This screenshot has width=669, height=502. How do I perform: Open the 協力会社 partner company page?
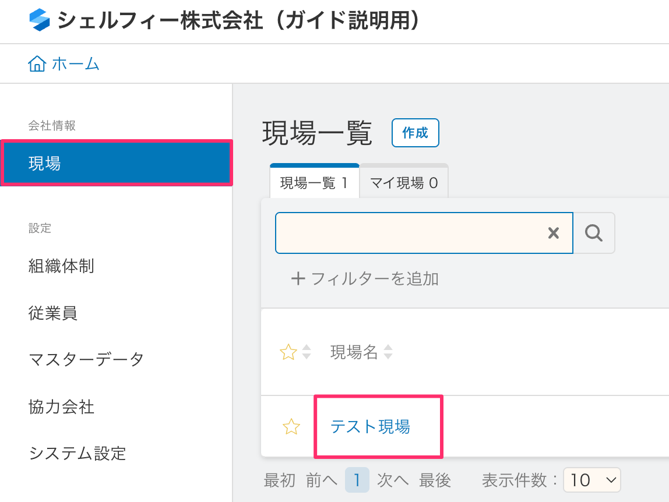(x=62, y=407)
